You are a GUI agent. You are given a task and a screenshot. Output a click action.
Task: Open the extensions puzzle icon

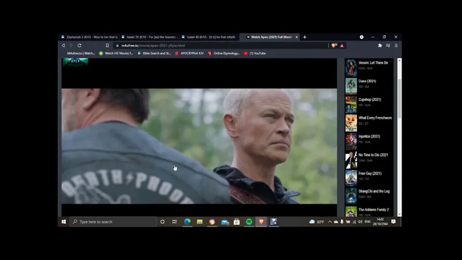point(380,45)
